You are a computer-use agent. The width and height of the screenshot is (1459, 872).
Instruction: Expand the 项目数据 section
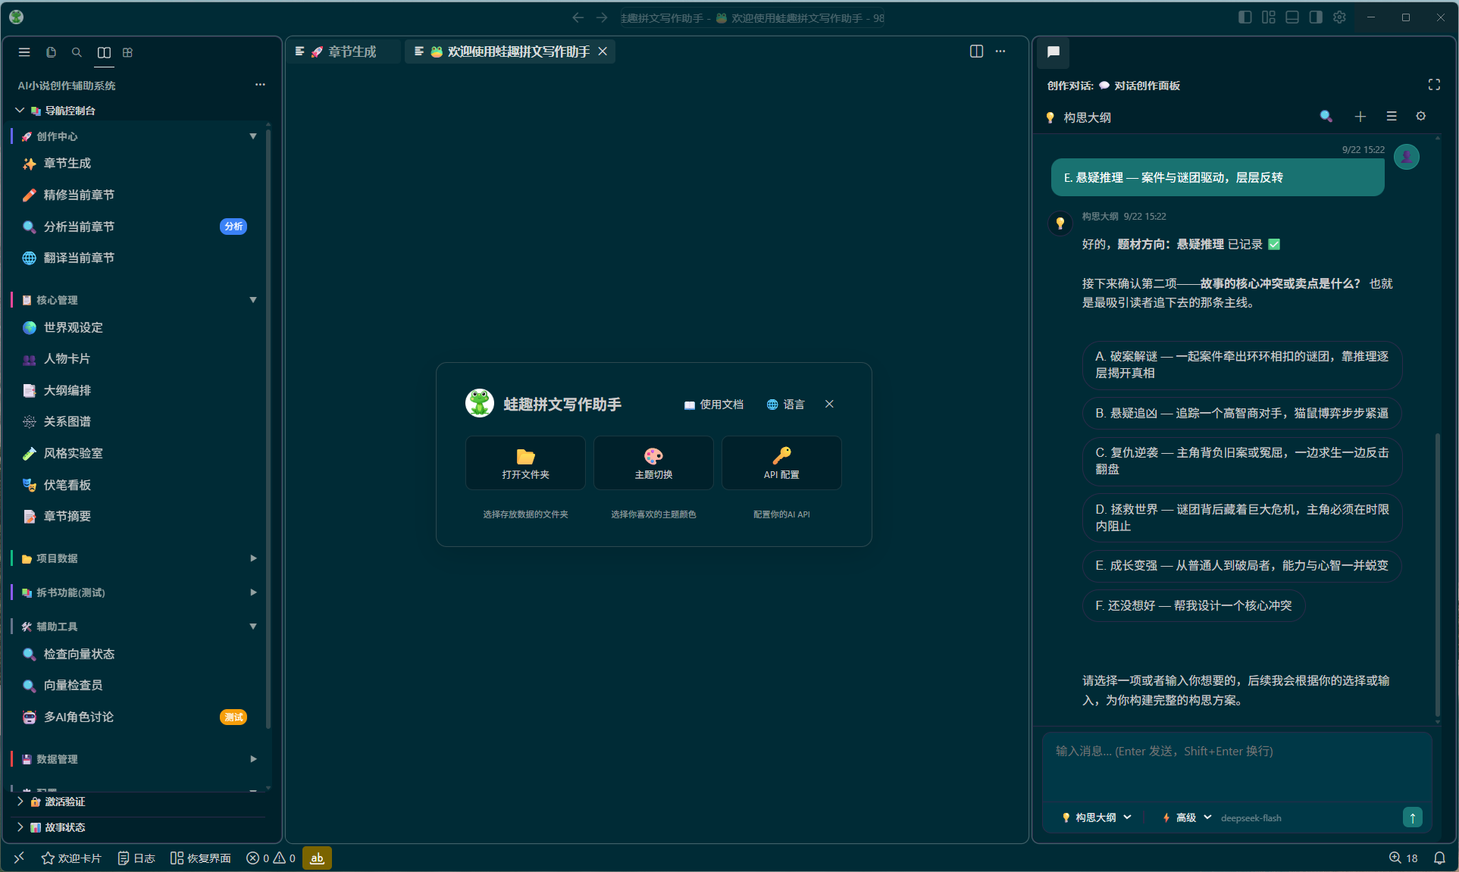pyautogui.click(x=136, y=558)
